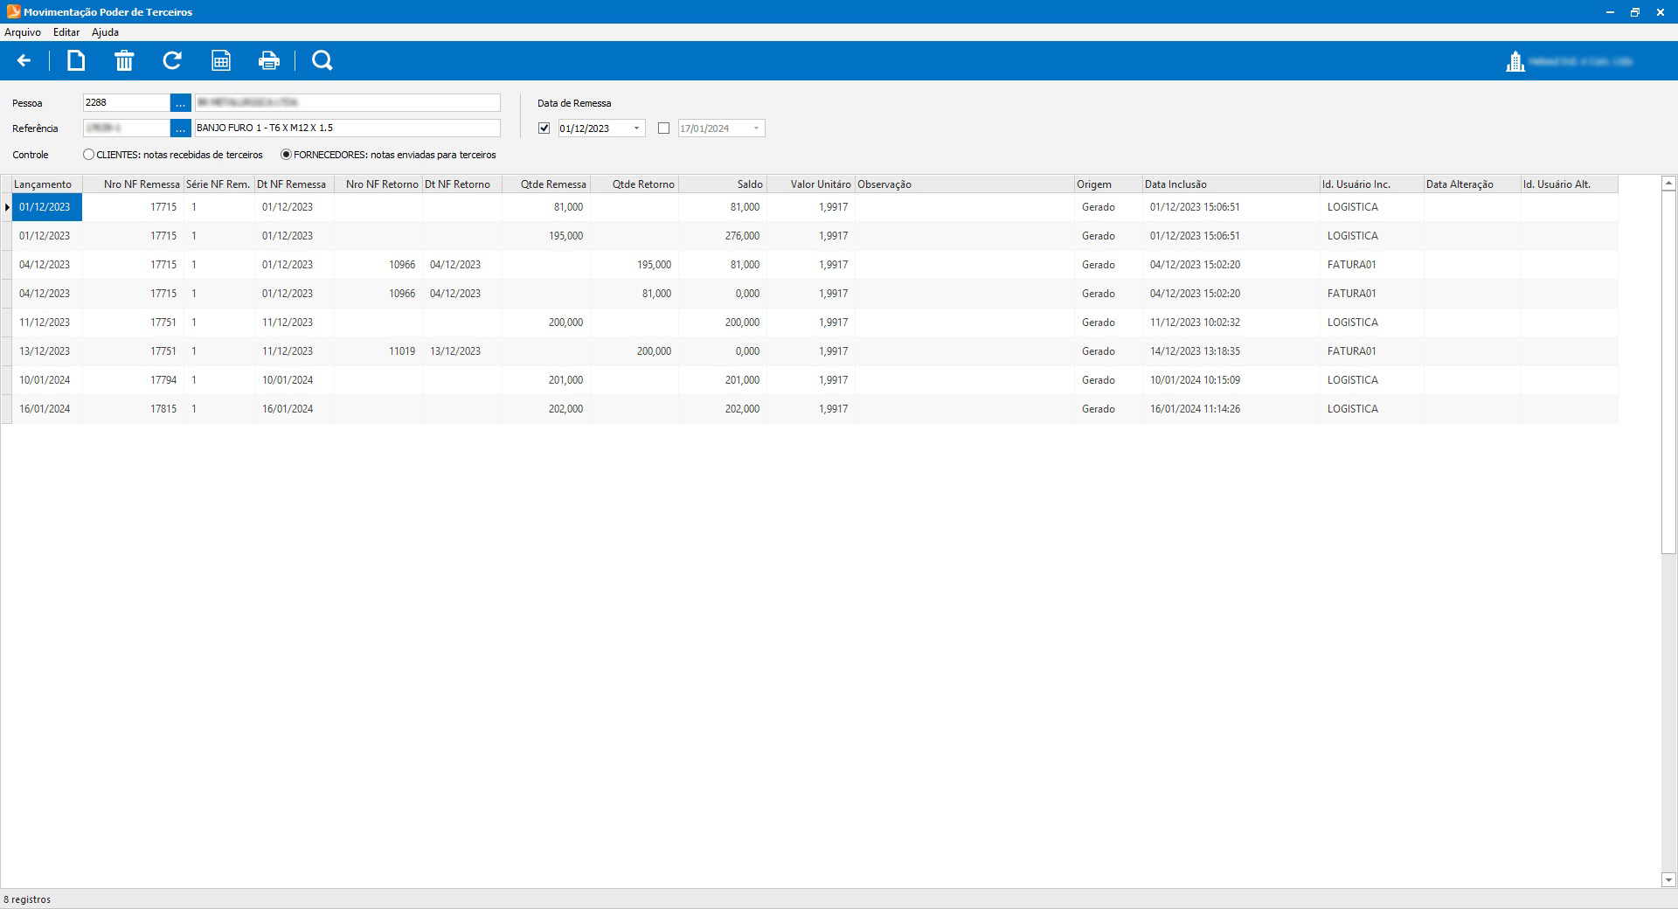This screenshot has height=909, width=1678.
Task: Select CLIENTES notas recebidas de terceiros
Action: pyautogui.click(x=173, y=155)
